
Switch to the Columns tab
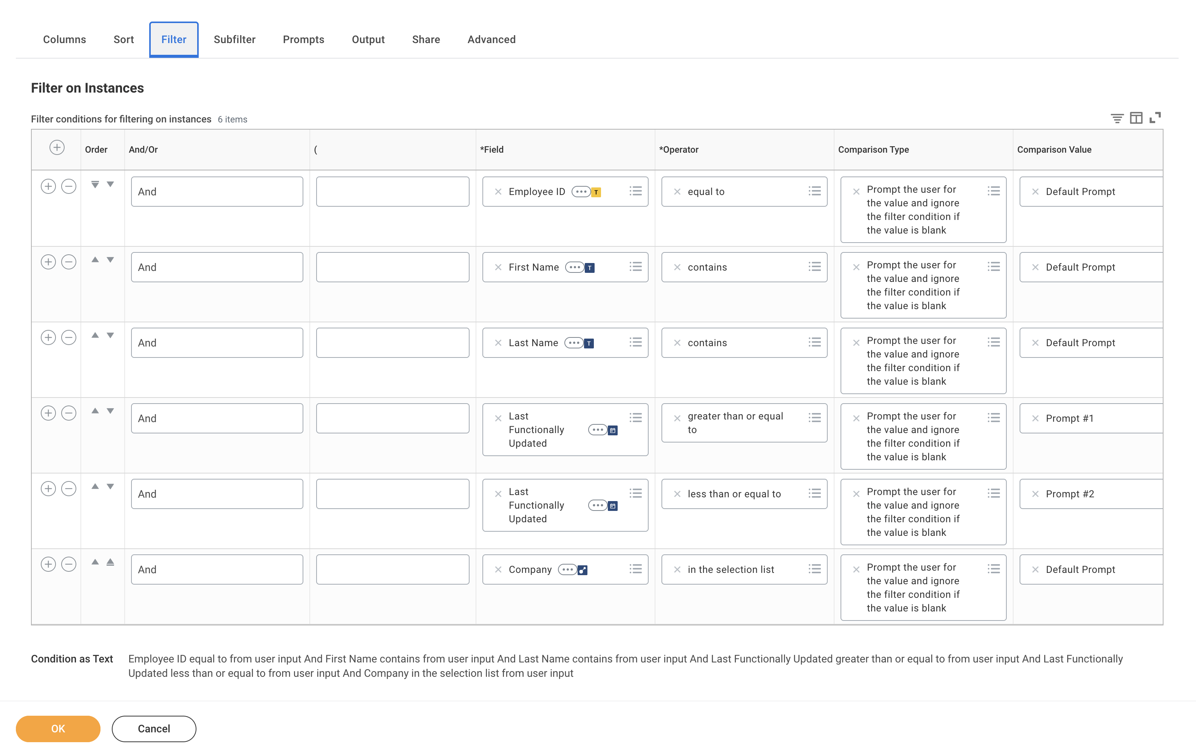coord(65,39)
